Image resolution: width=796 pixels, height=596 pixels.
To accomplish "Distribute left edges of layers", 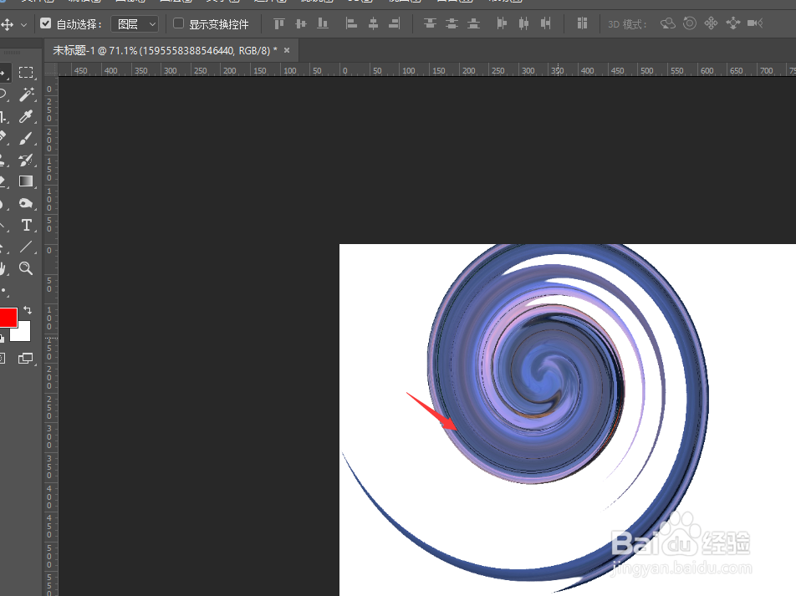I will click(502, 23).
